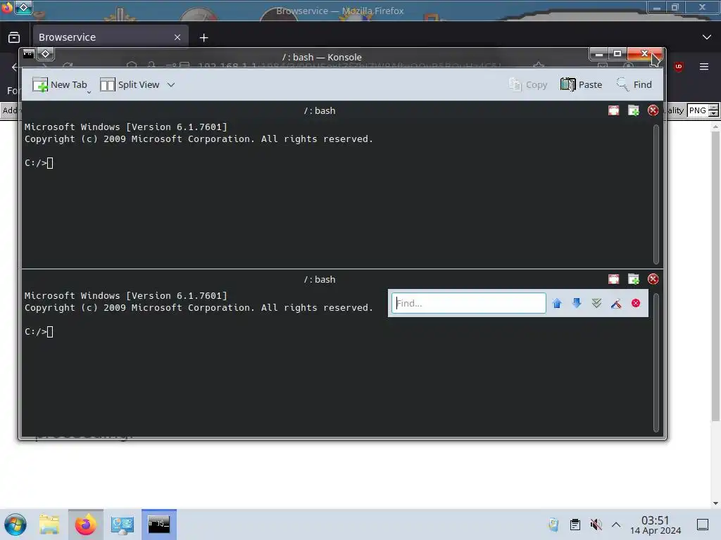Open the PNG quality dropdown
Viewport: 721px width, 540px height.
pos(703,110)
